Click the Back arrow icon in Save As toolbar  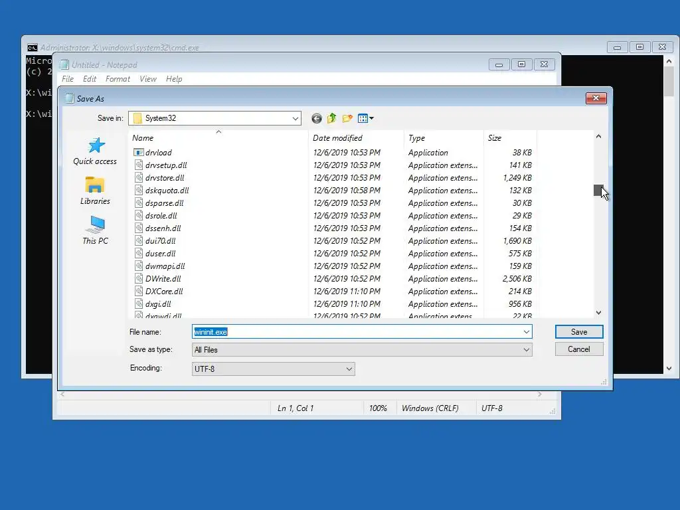(317, 118)
